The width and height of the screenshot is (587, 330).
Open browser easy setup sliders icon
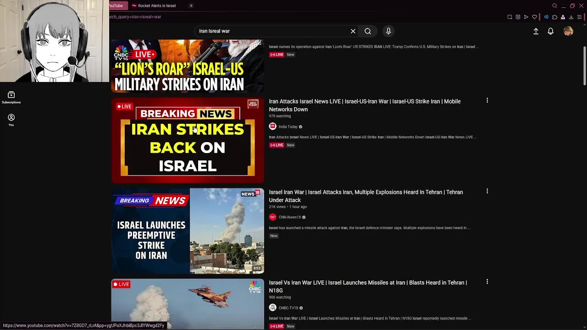(579, 17)
